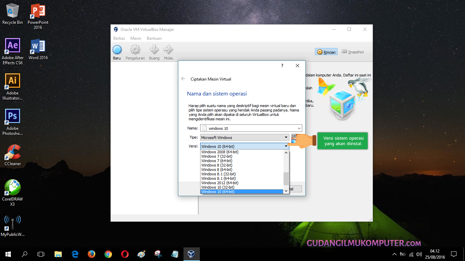This screenshot has width=465, height=261.
Task: Choose Windows 2012 (64-bit) from the list
Action: coord(242,183)
